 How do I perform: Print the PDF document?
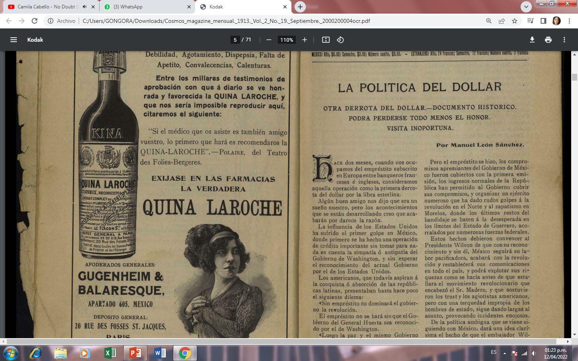point(548,40)
